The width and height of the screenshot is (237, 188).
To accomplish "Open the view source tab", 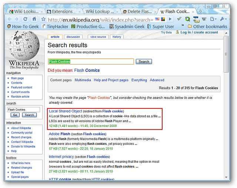I will pyautogui.click(x=98, y=37).
